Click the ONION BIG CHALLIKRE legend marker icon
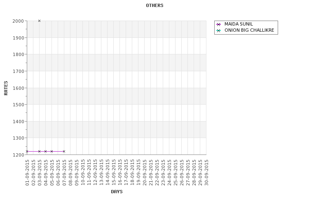 219,30
